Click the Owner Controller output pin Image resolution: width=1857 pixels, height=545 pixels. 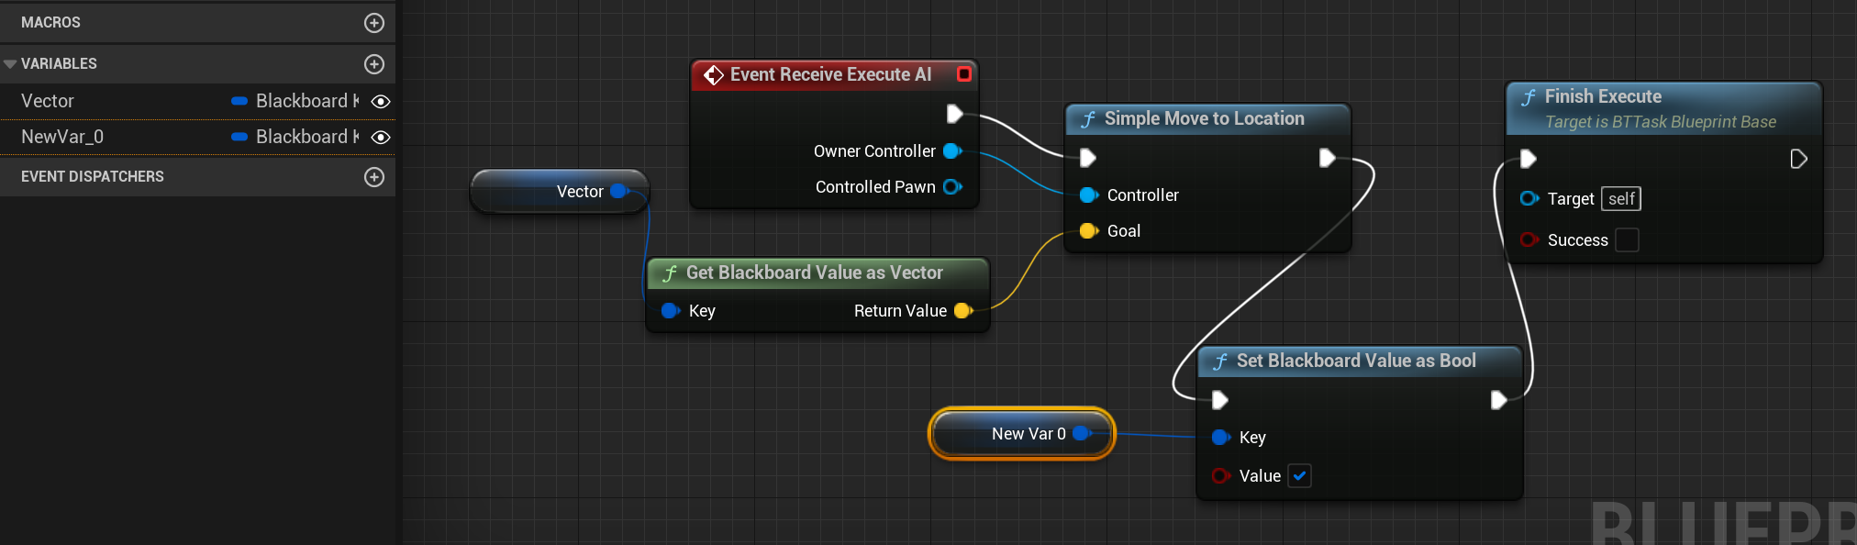pyautogui.click(x=952, y=151)
